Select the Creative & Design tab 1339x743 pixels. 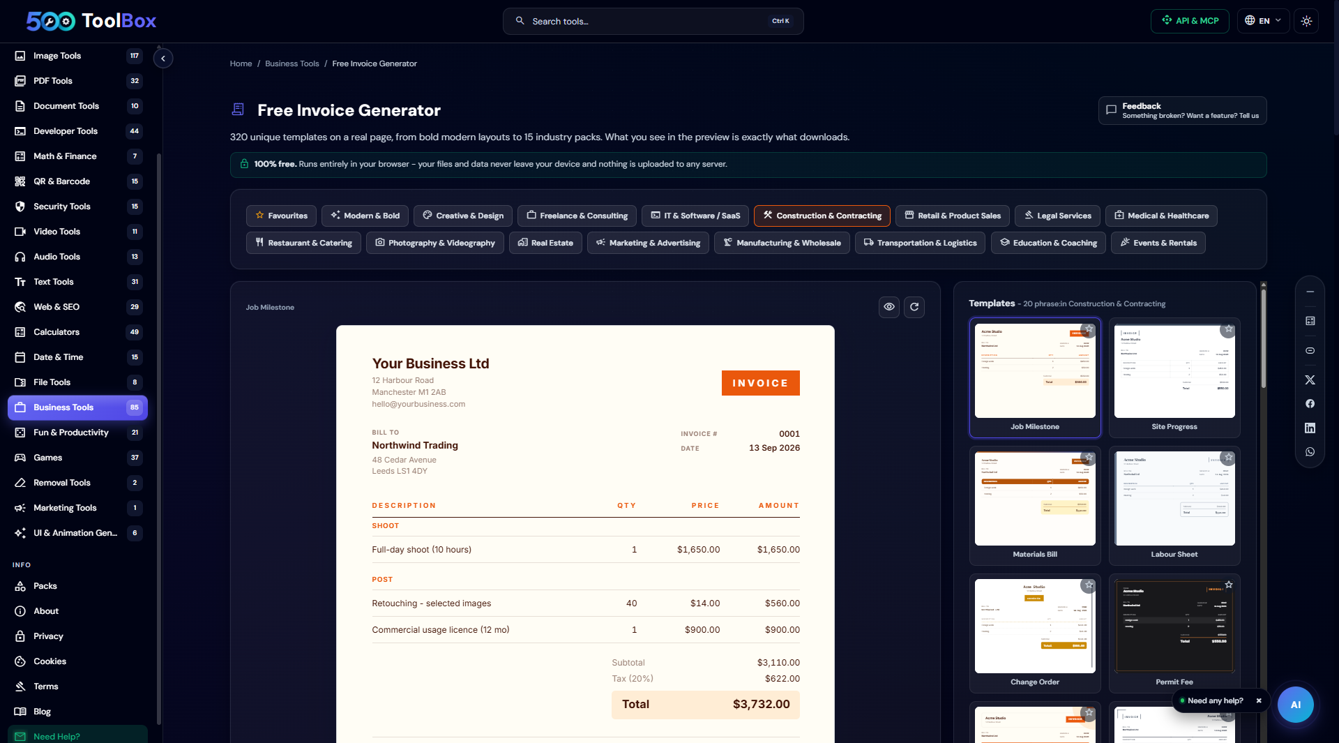[x=463, y=216]
